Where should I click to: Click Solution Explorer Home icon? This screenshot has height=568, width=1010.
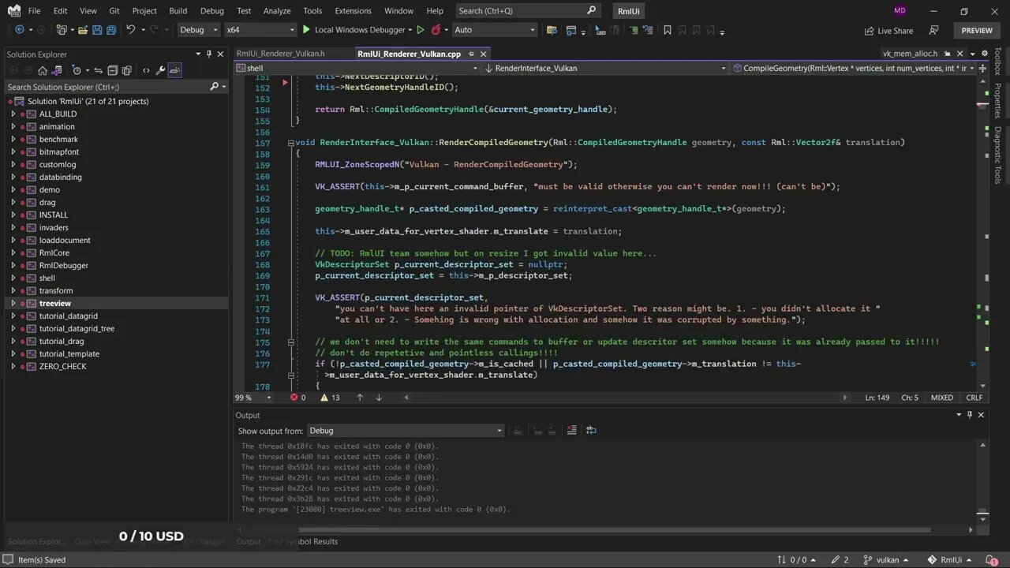click(x=43, y=70)
